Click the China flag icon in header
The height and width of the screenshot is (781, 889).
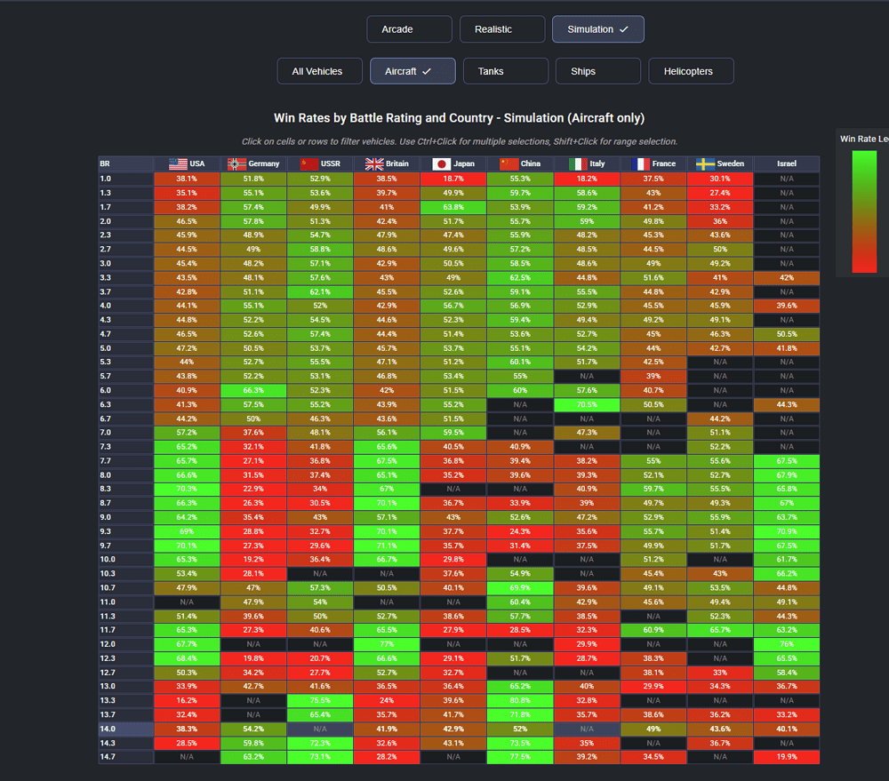pos(509,163)
